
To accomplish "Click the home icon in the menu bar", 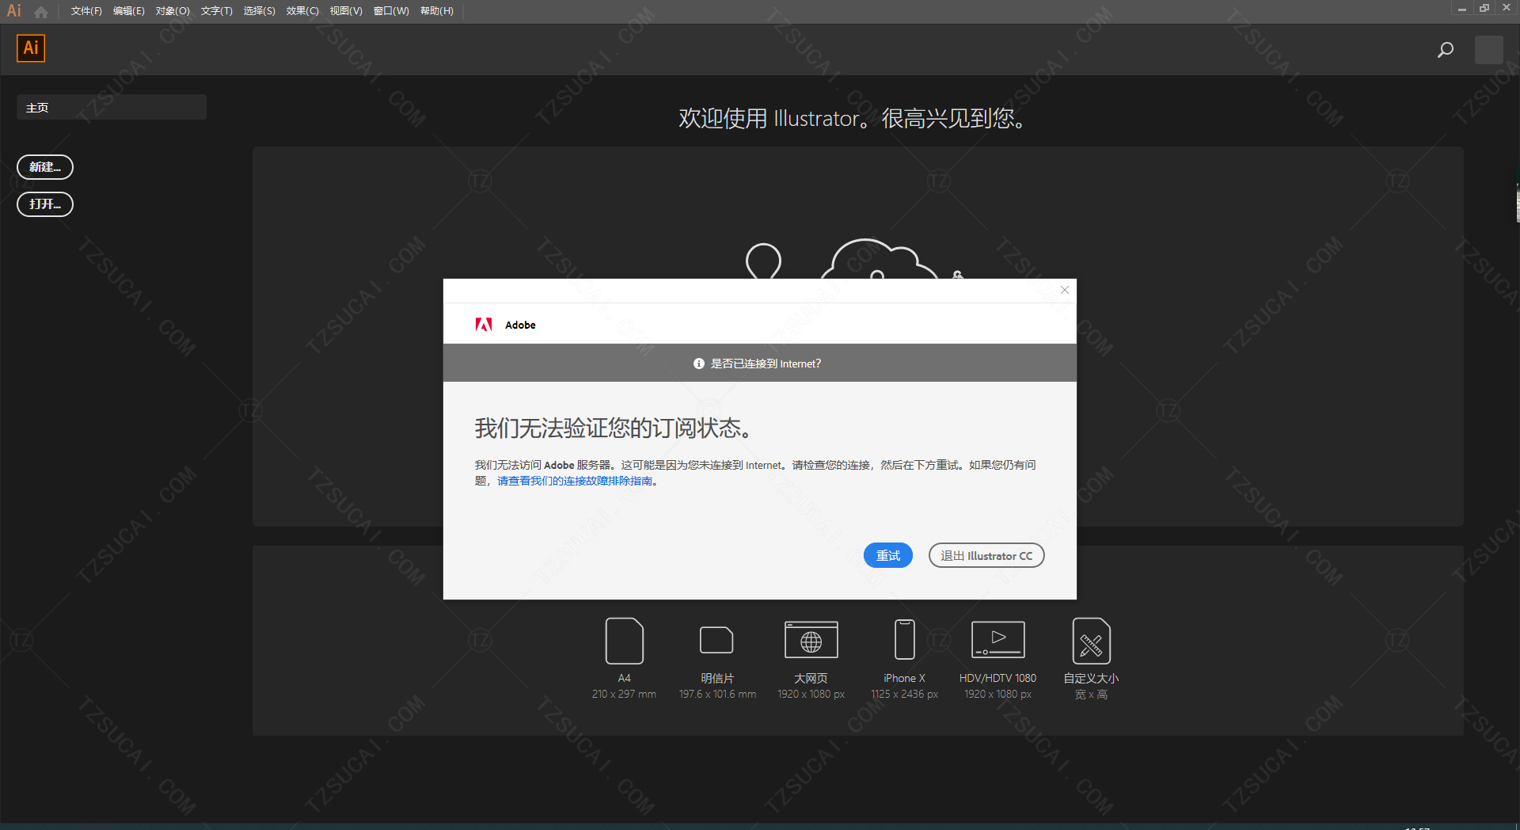I will click(41, 12).
